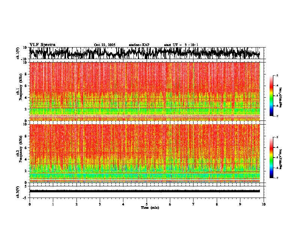Click the ch.2 spectrogram color scale bar

[x=271, y=158]
